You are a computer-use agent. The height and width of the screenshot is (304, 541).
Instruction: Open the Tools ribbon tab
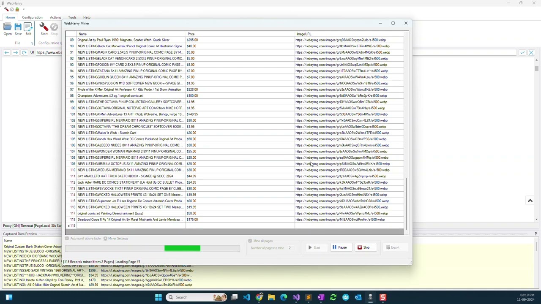pyautogui.click(x=72, y=17)
